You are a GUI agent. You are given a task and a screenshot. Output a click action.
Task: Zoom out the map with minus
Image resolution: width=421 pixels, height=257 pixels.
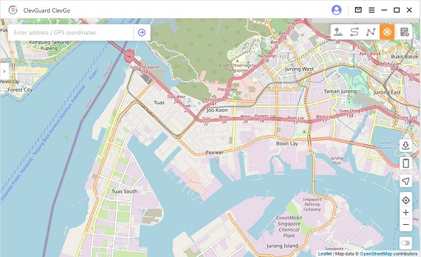[406, 225]
